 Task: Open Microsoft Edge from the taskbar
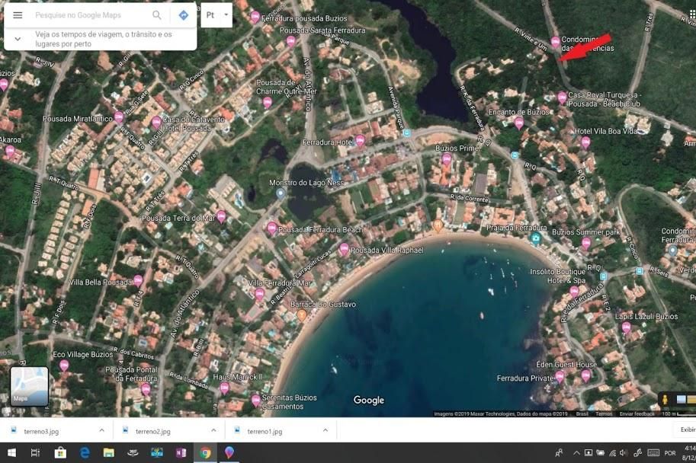click(x=85, y=453)
